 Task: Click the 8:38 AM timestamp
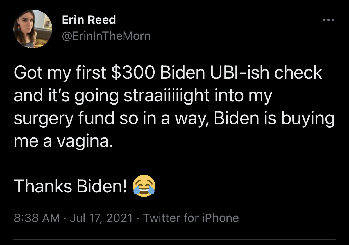[x=37, y=218]
